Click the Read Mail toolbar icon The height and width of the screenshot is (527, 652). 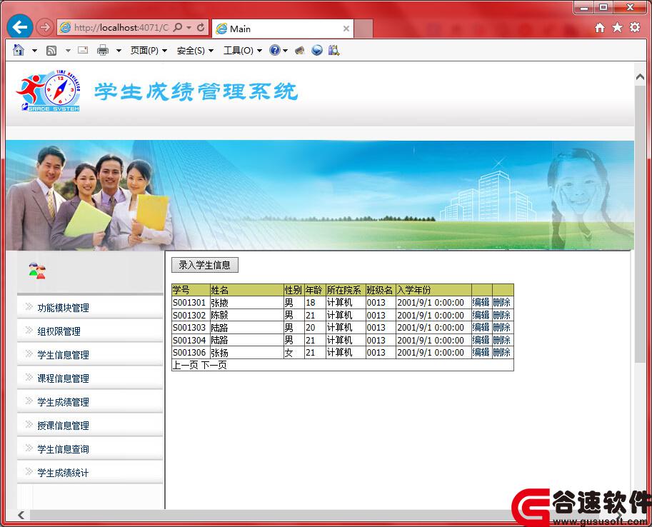point(83,50)
